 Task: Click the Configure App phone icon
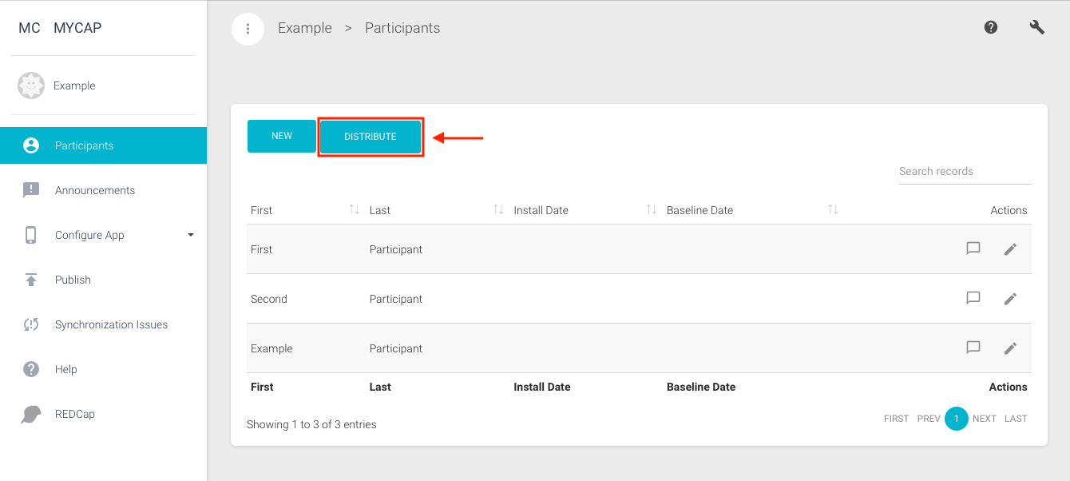(x=30, y=235)
